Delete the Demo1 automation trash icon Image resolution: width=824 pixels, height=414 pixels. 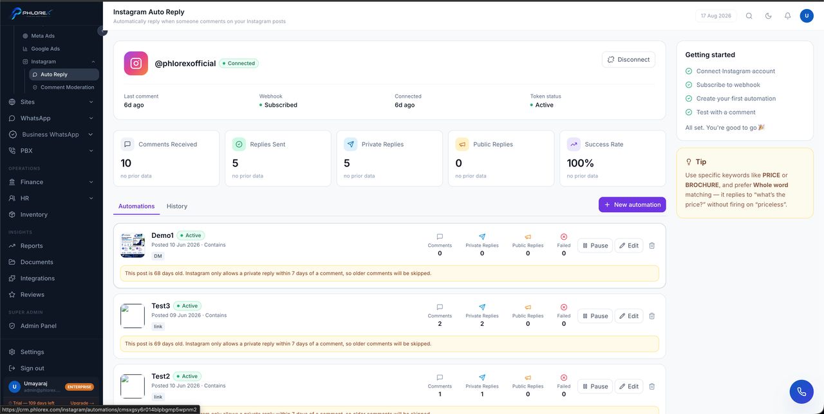[x=651, y=246]
